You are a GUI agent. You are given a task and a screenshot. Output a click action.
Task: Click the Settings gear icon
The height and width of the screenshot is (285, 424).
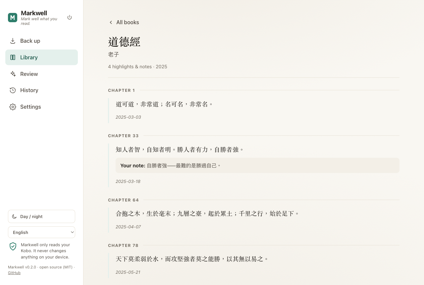[13, 107]
